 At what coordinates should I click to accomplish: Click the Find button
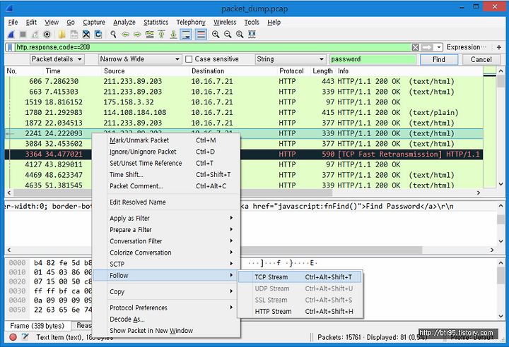coord(439,59)
